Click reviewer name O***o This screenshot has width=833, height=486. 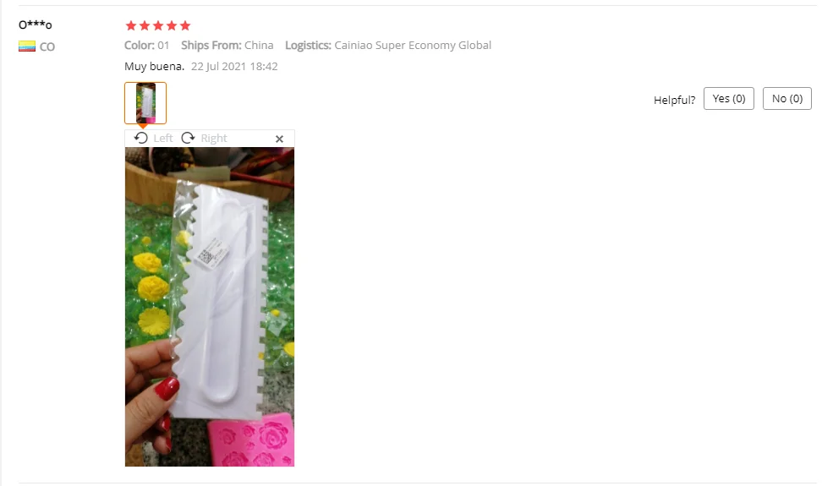pyautogui.click(x=35, y=25)
